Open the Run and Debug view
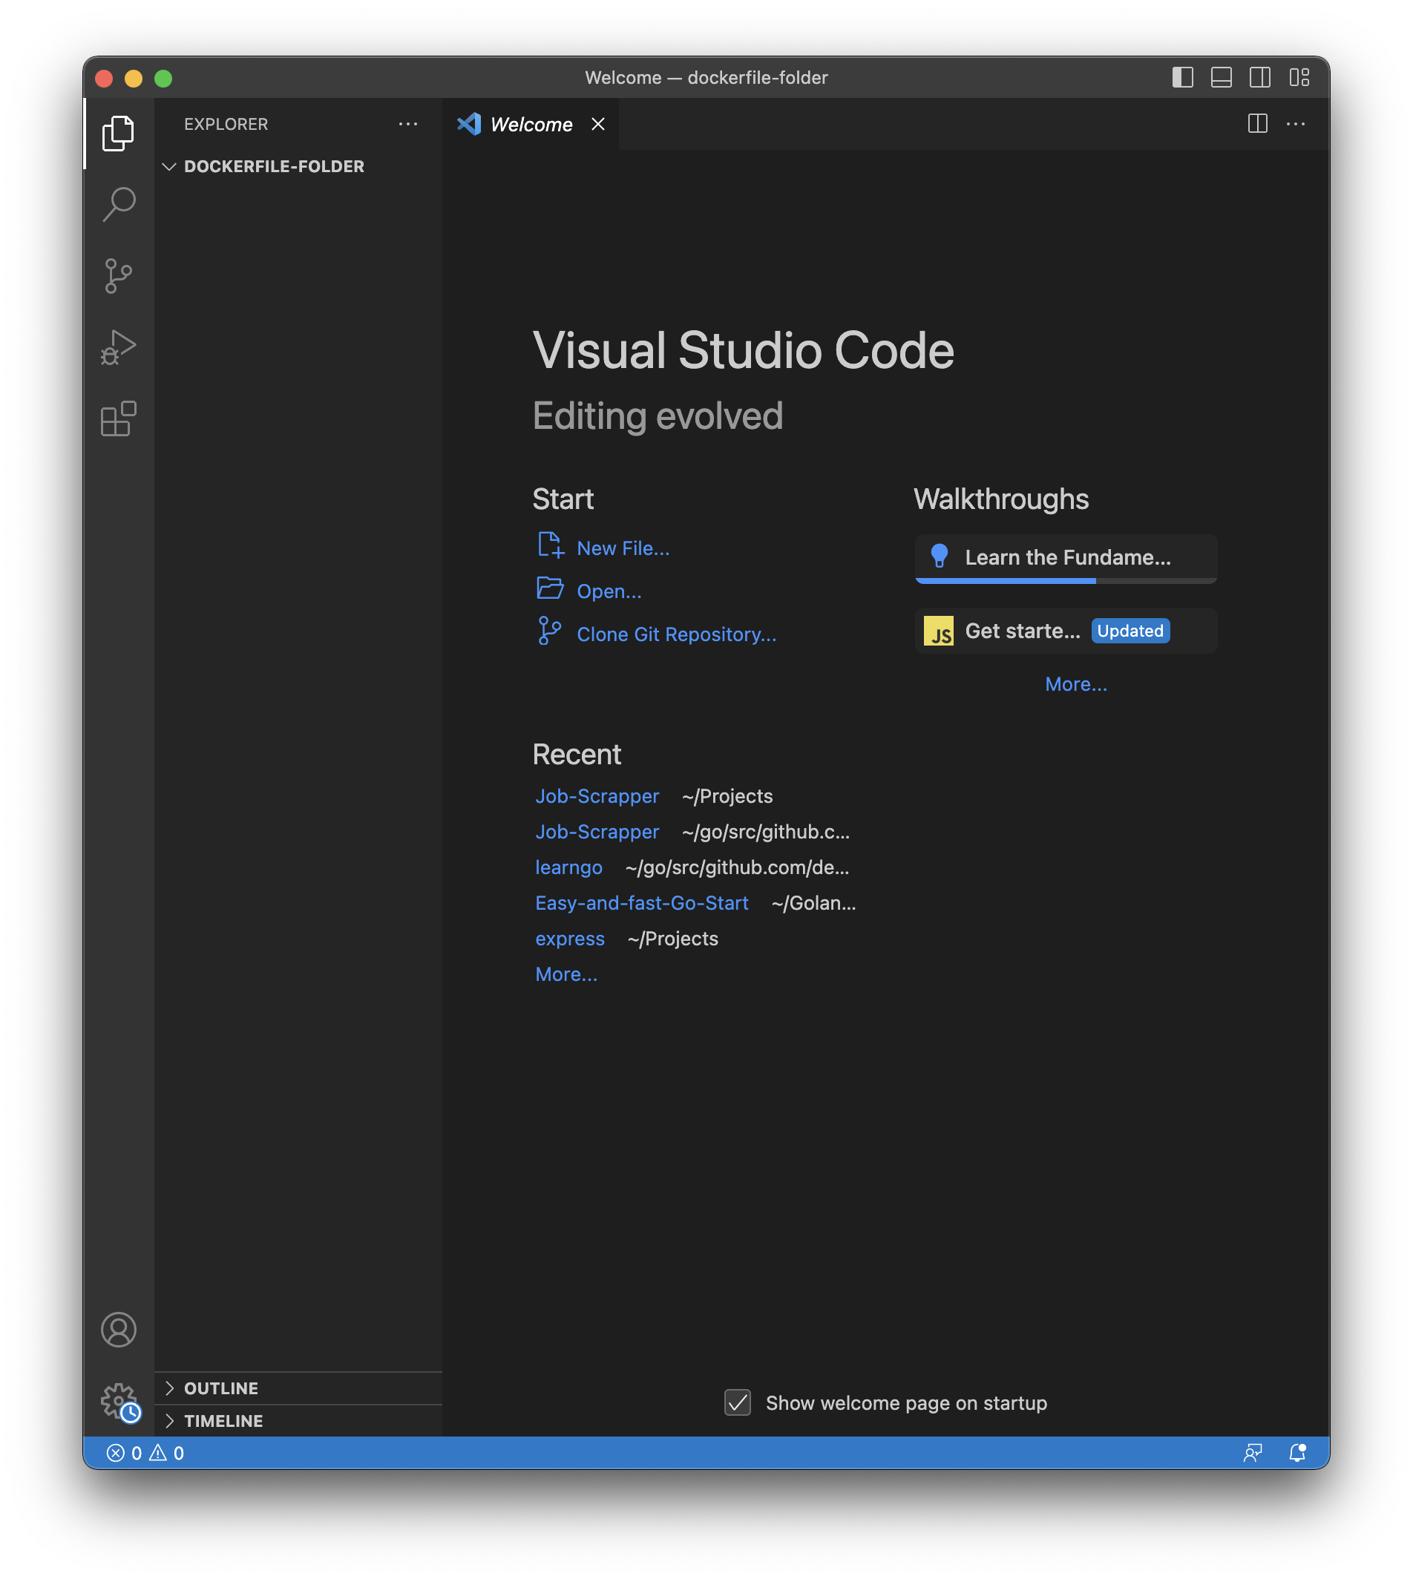Image resolution: width=1413 pixels, height=1579 pixels. pyautogui.click(x=118, y=347)
